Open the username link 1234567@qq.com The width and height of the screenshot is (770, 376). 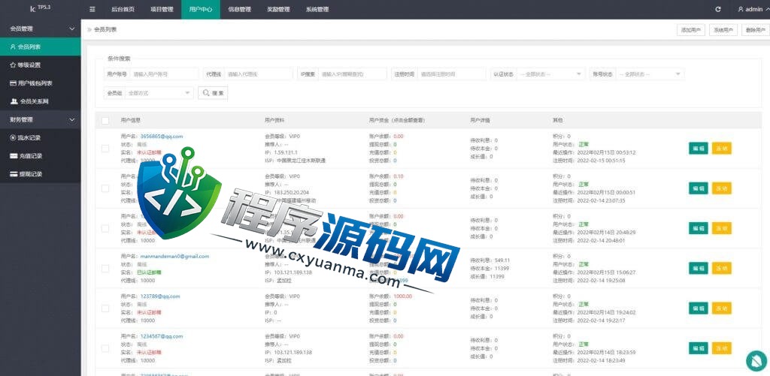161,336
